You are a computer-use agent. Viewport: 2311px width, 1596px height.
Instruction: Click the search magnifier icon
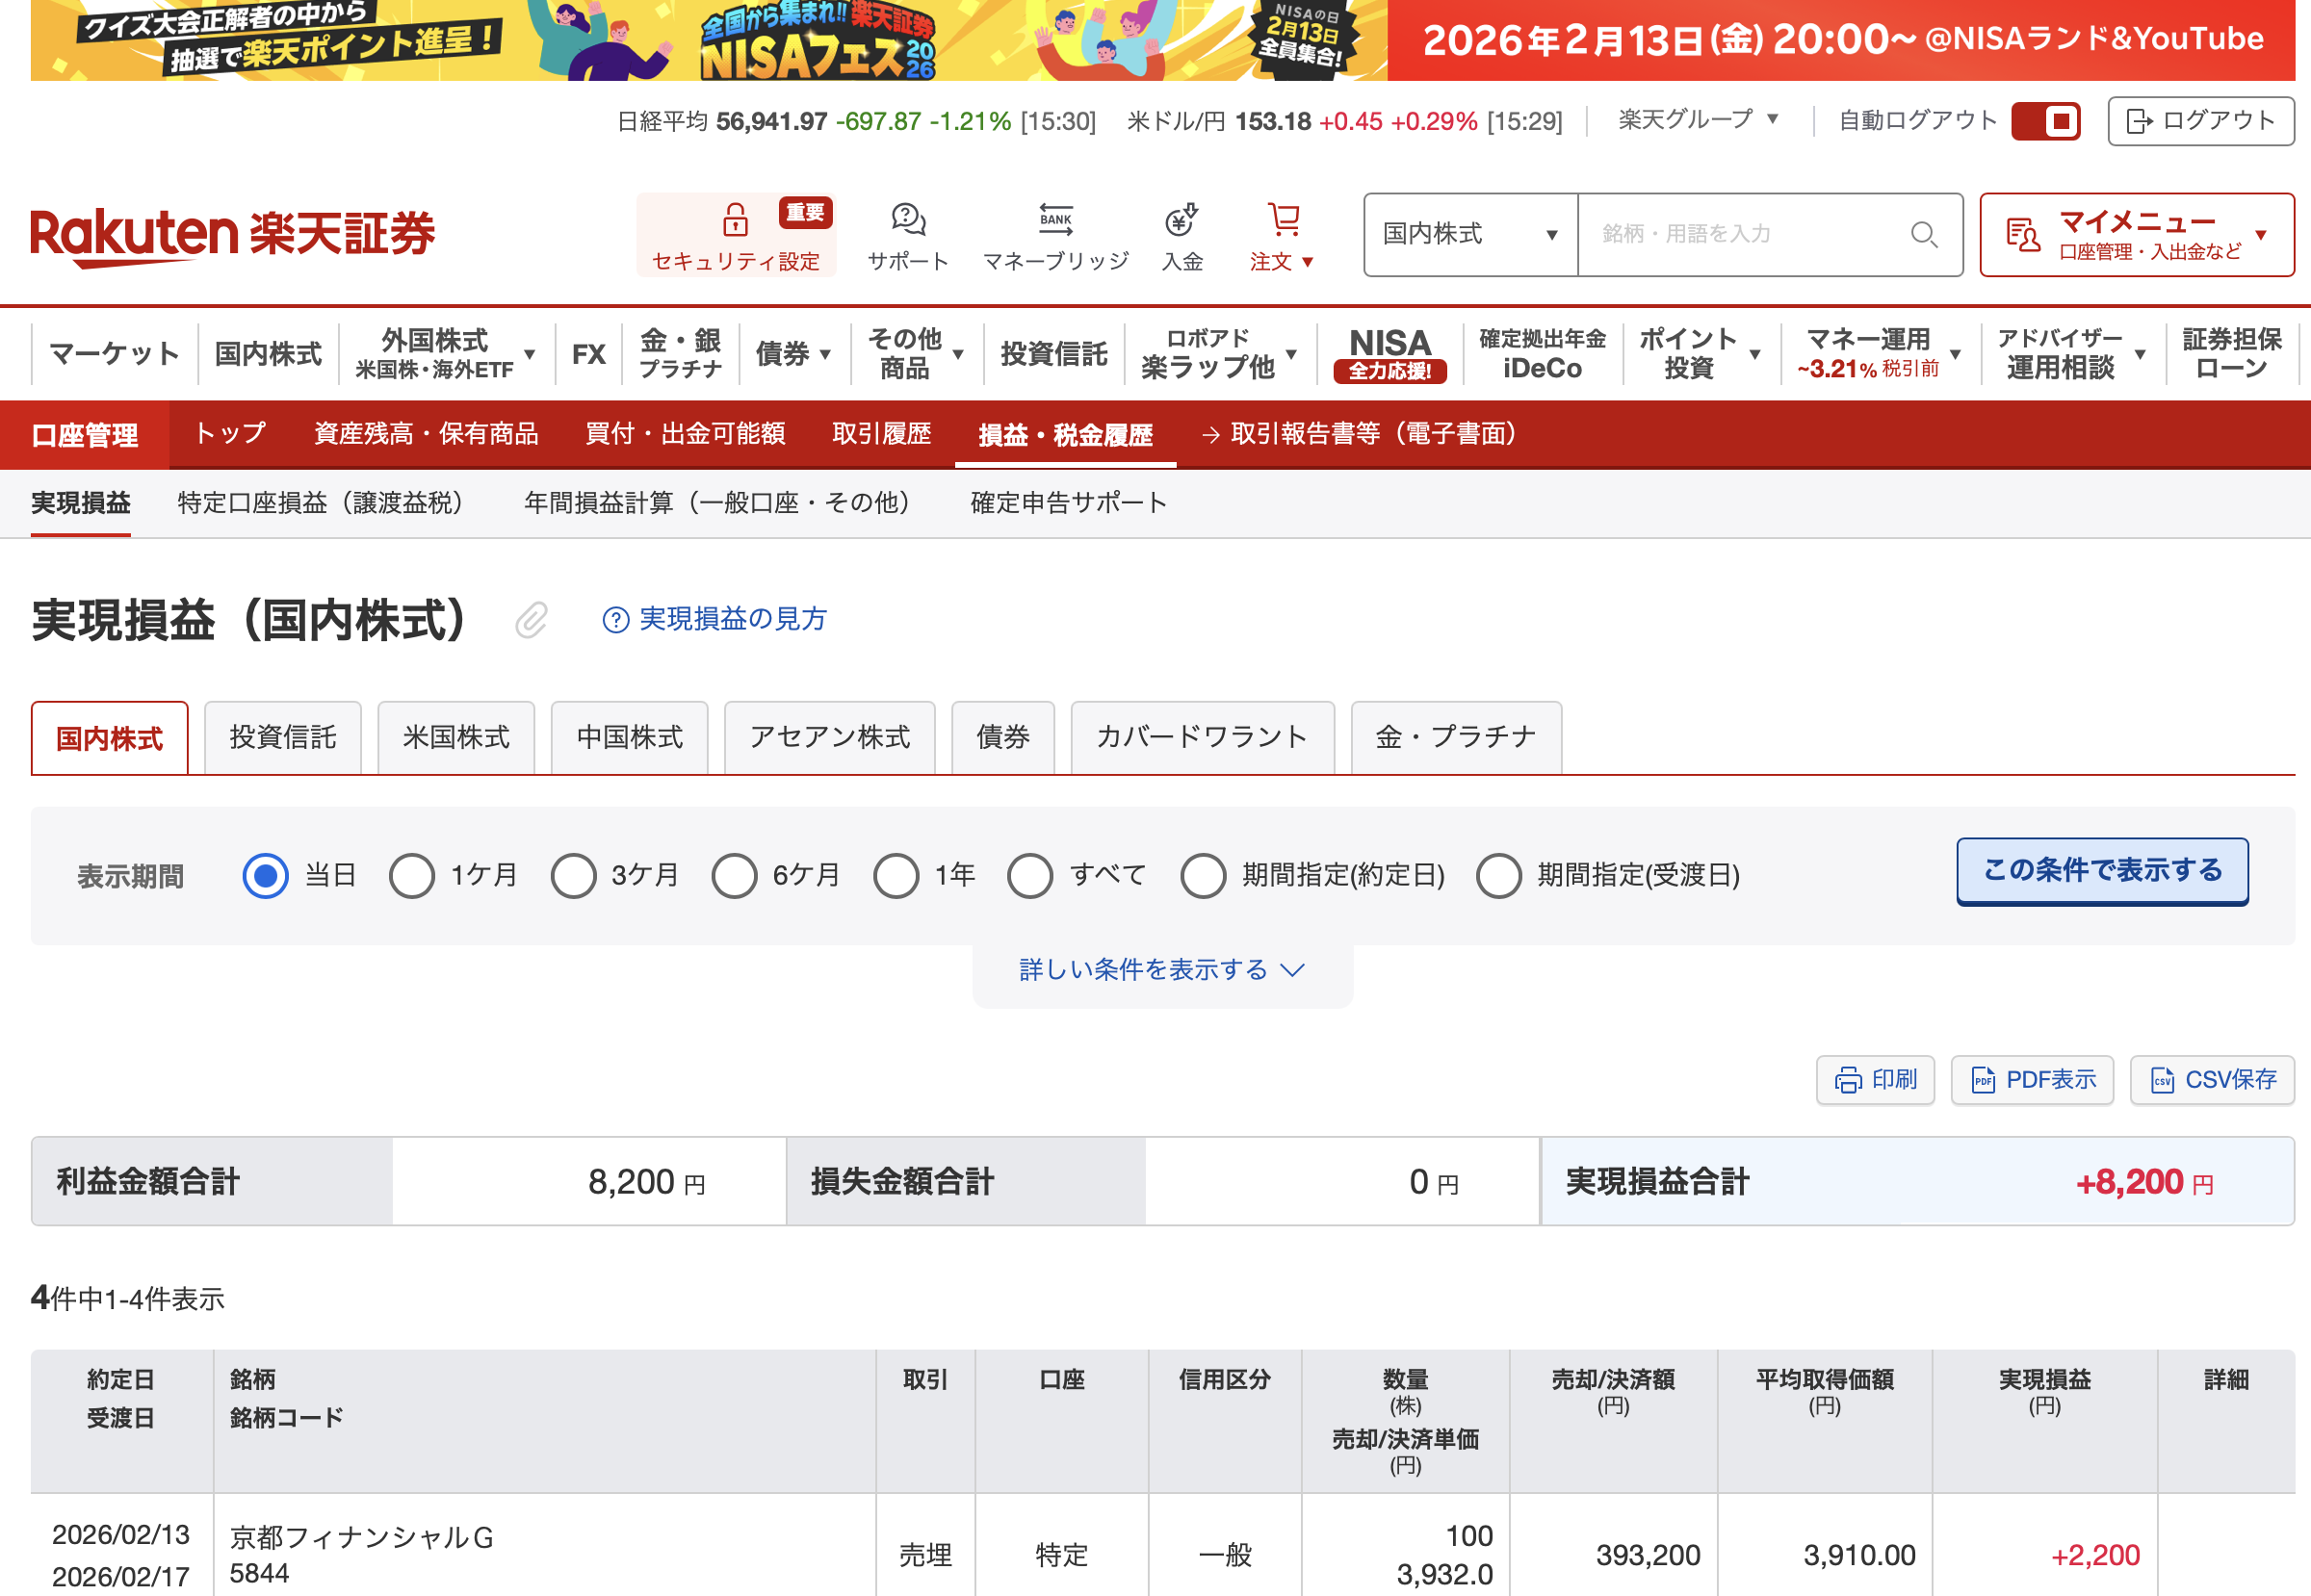1923,235
